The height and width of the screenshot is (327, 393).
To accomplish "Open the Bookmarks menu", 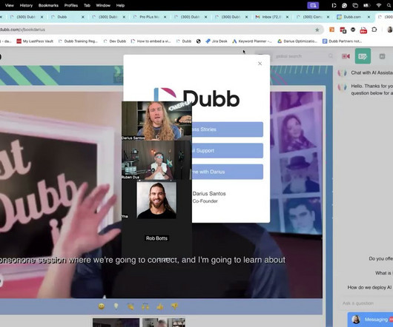I will [48, 5].
